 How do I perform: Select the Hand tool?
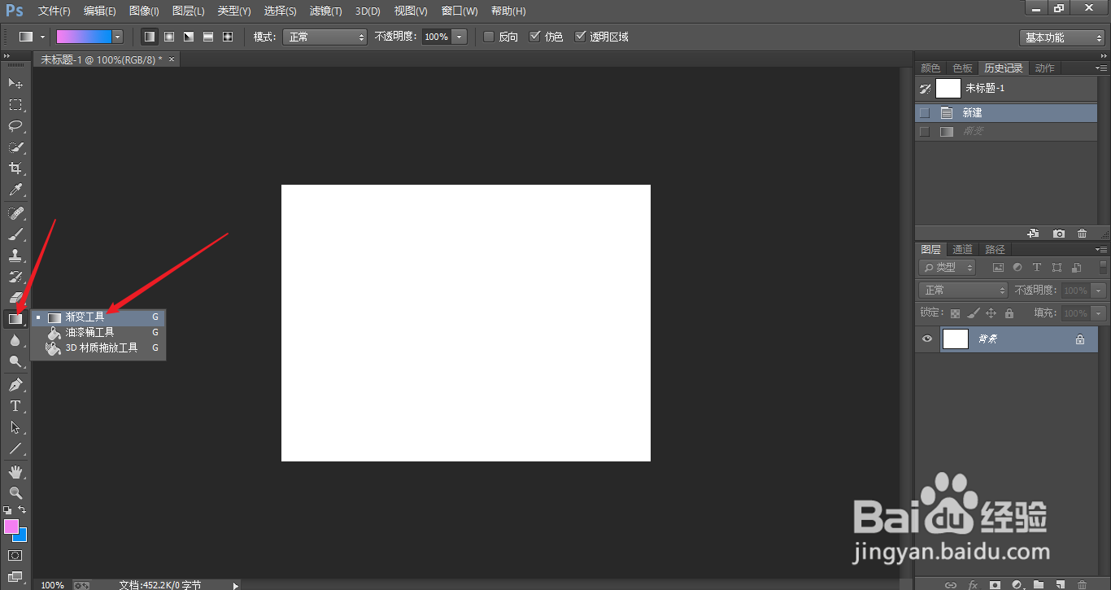coord(15,472)
